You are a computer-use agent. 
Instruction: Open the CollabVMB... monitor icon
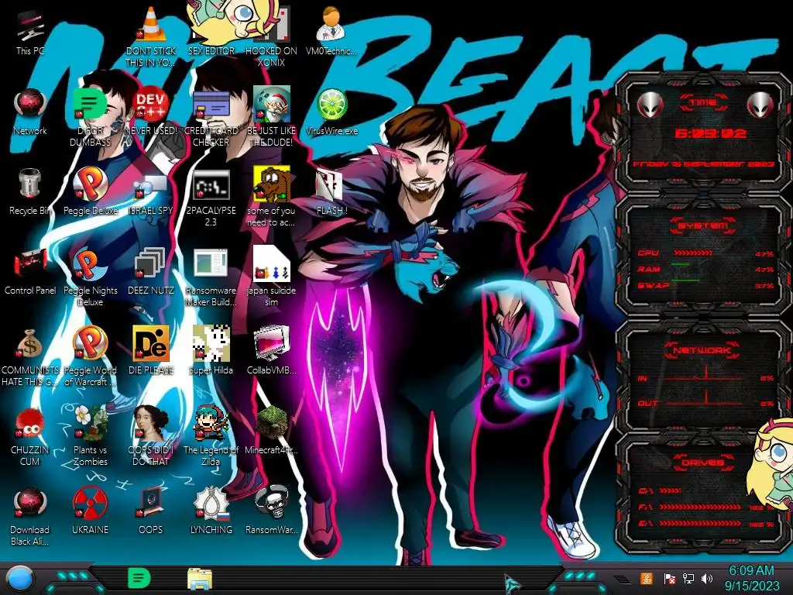[x=271, y=352]
